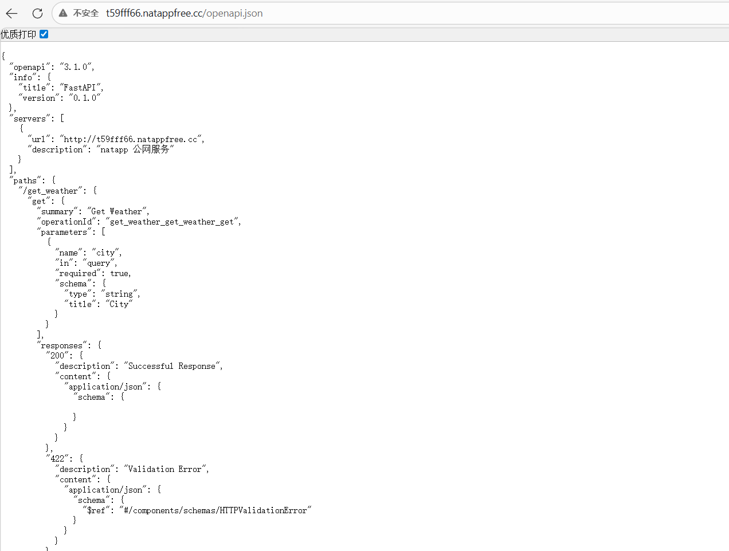Click the not-secure warning triangle icon
Image resolution: width=729 pixels, height=551 pixels.
tap(63, 13)
